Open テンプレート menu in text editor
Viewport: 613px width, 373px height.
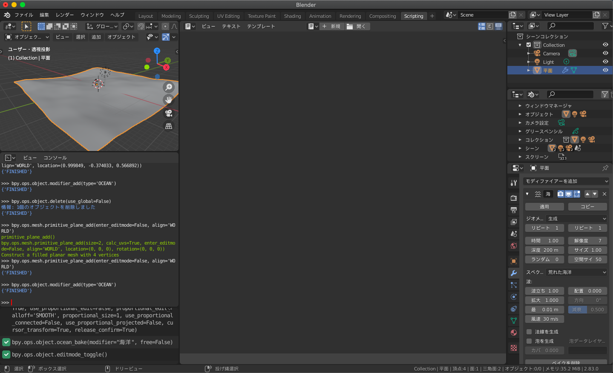tap(261, 26)
